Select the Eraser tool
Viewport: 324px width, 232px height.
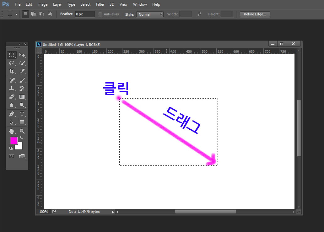click(x=12, y=97)
